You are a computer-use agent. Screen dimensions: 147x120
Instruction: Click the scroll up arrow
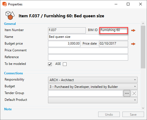click(143, 24)
